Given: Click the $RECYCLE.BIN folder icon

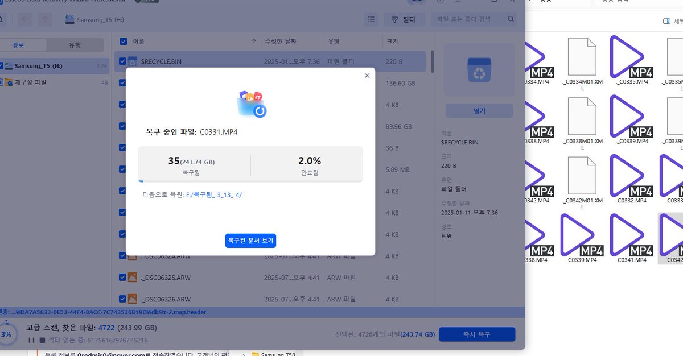Looking at the screenshot, I should (x=133, y=61).
